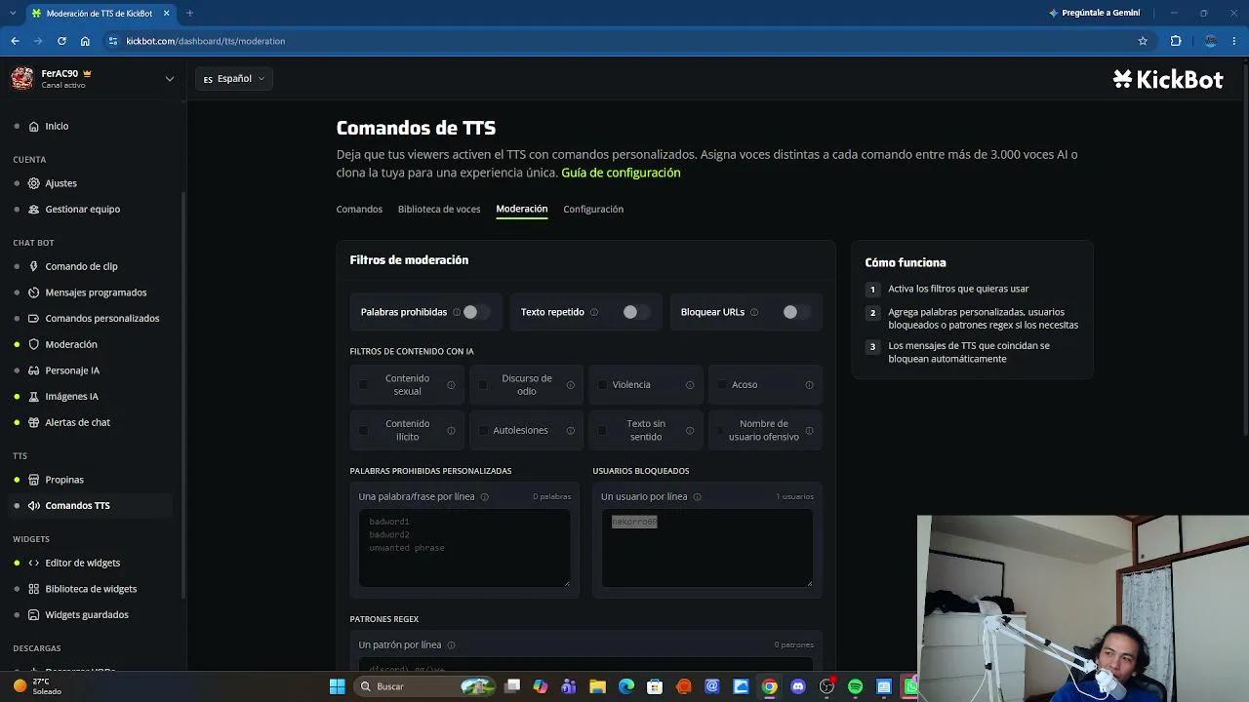Show info tooltip for Palabras prohibidas
Image resolution: width=1249 pixels, height=702 pixels.
tap(457, 312)
